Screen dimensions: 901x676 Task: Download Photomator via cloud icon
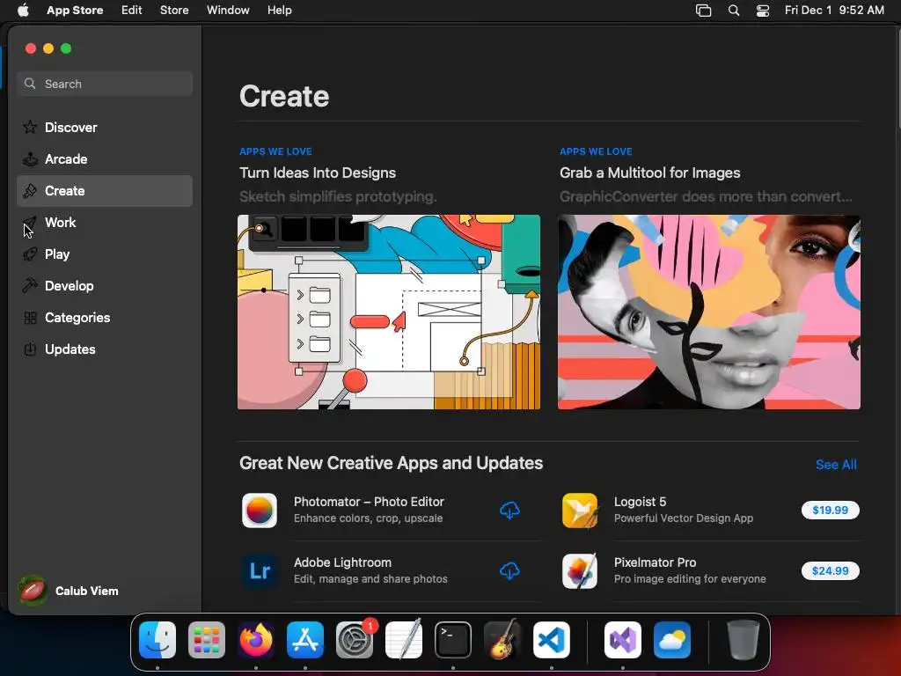tap(509, 510)
